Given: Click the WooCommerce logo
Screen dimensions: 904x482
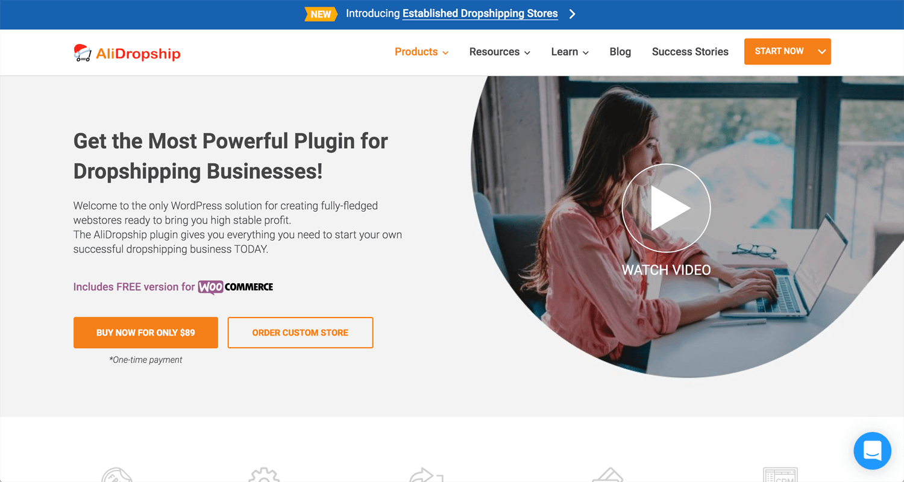Looking at the screenshot, I should click(x=236, y=287).
